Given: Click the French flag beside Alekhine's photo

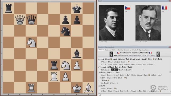Looking at the screenshot, I should coord(165,8).
